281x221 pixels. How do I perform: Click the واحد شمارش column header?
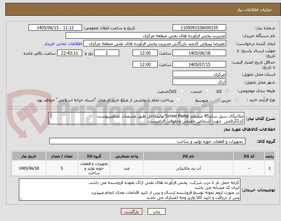(x=127, y=156)
